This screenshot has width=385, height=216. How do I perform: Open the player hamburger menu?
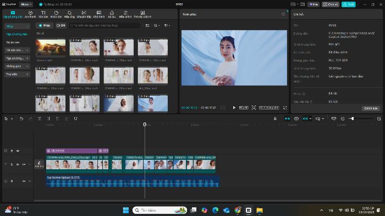283,14
